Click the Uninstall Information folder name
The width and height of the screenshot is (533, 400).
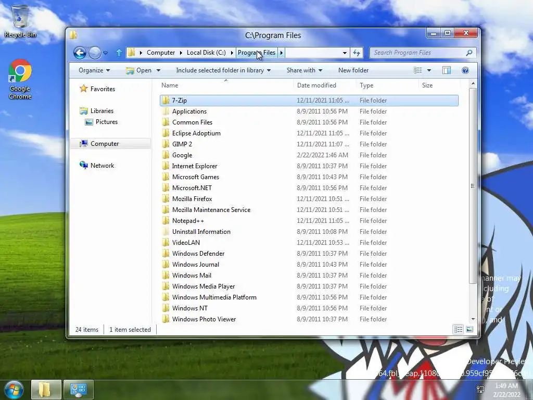point(201,232)
